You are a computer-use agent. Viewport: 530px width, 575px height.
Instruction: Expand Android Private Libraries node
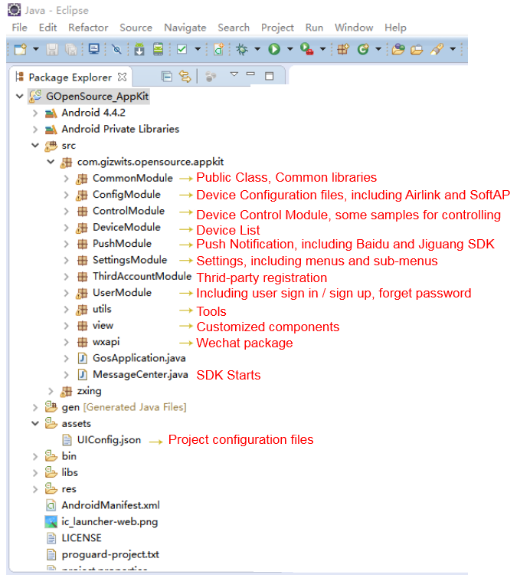(35, 130)
